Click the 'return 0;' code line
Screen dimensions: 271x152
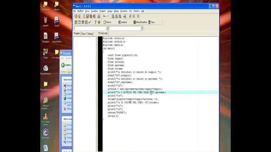tap(113, 116)
